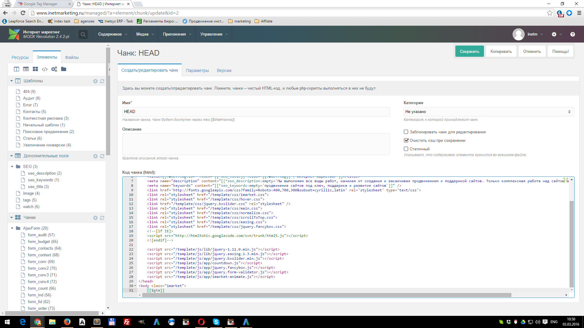Create new category via folder icon

(64, 69)
